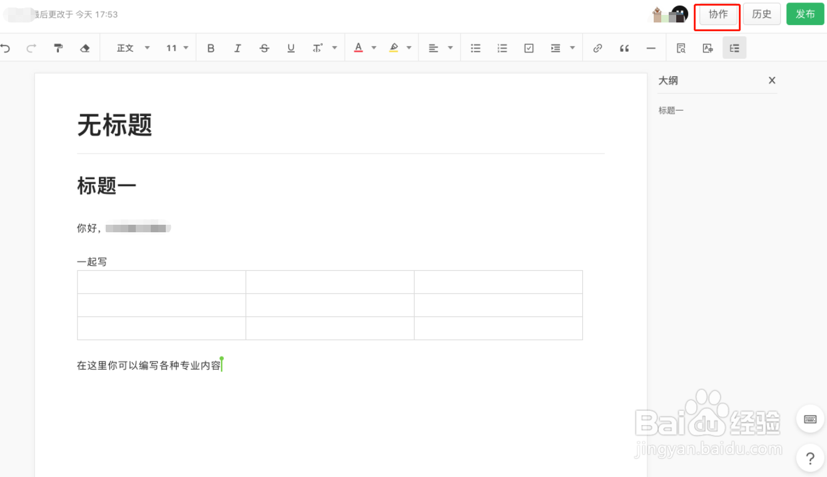Open the help question mark button
Screen dimensions: 827x477
tap(810, 459)
